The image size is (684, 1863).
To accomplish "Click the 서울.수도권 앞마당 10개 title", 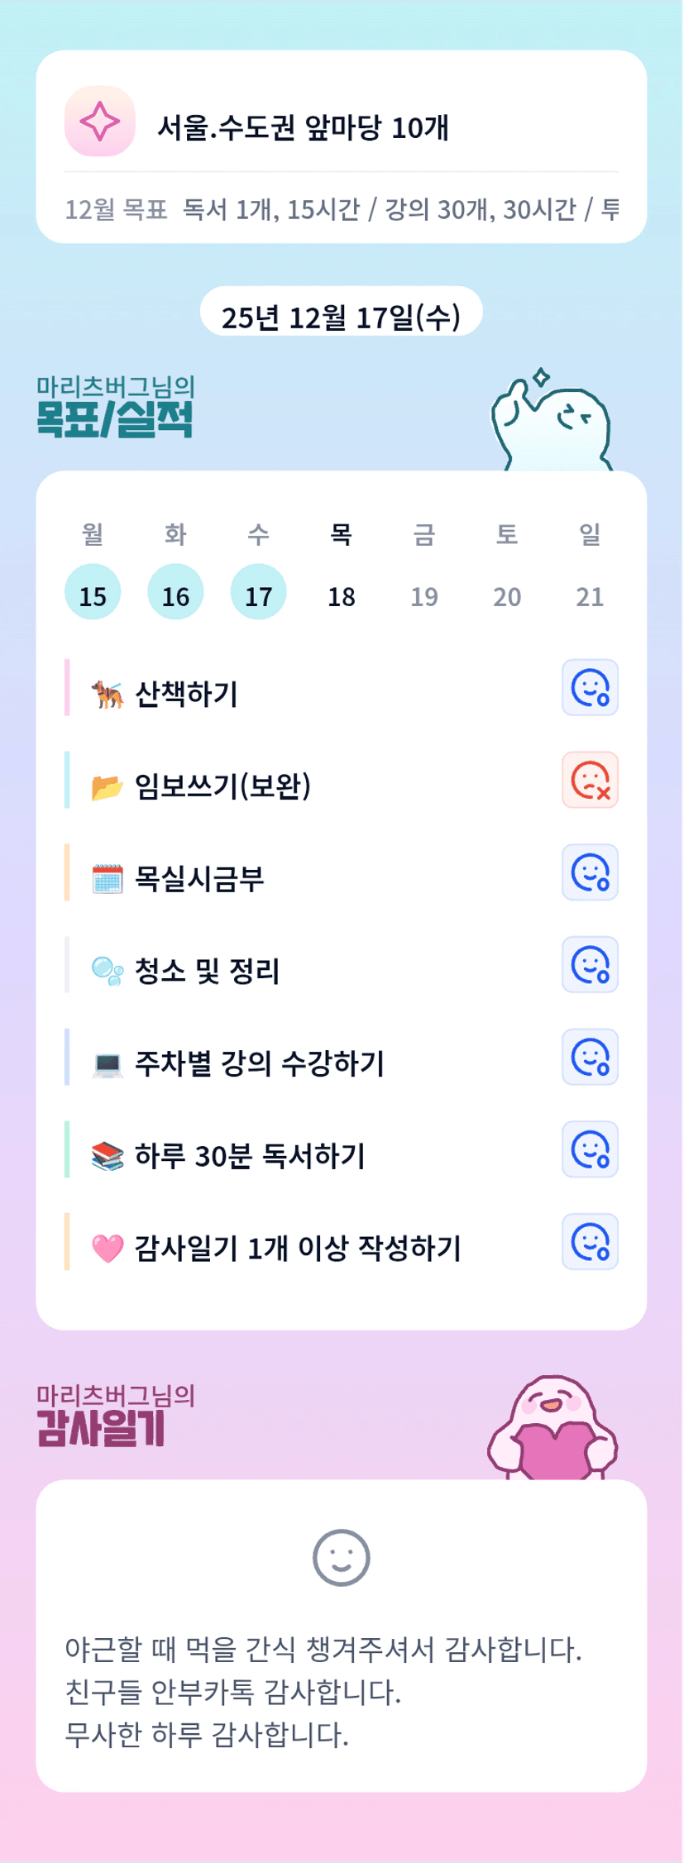I will pyautogui.click(x=303, y=127).
